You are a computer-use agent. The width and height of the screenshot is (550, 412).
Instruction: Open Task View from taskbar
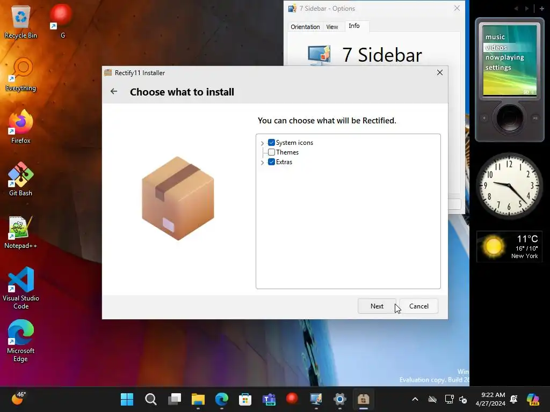tap(175, 399)
